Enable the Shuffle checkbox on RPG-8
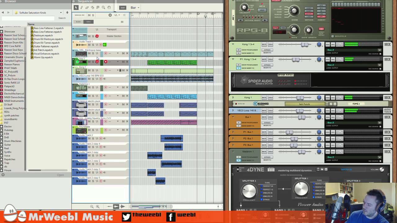397x223 pixels. pos(333,36)
